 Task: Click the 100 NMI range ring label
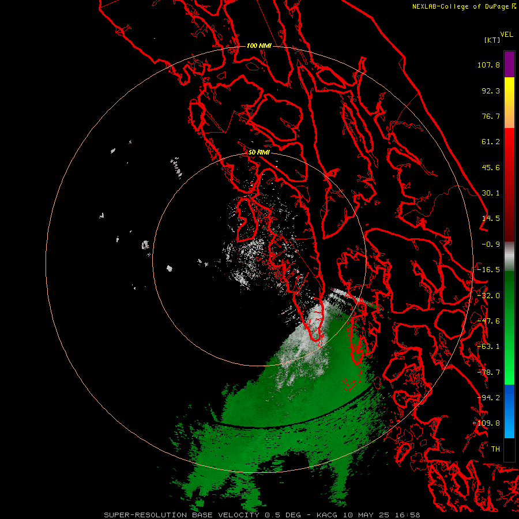[259, 46]
